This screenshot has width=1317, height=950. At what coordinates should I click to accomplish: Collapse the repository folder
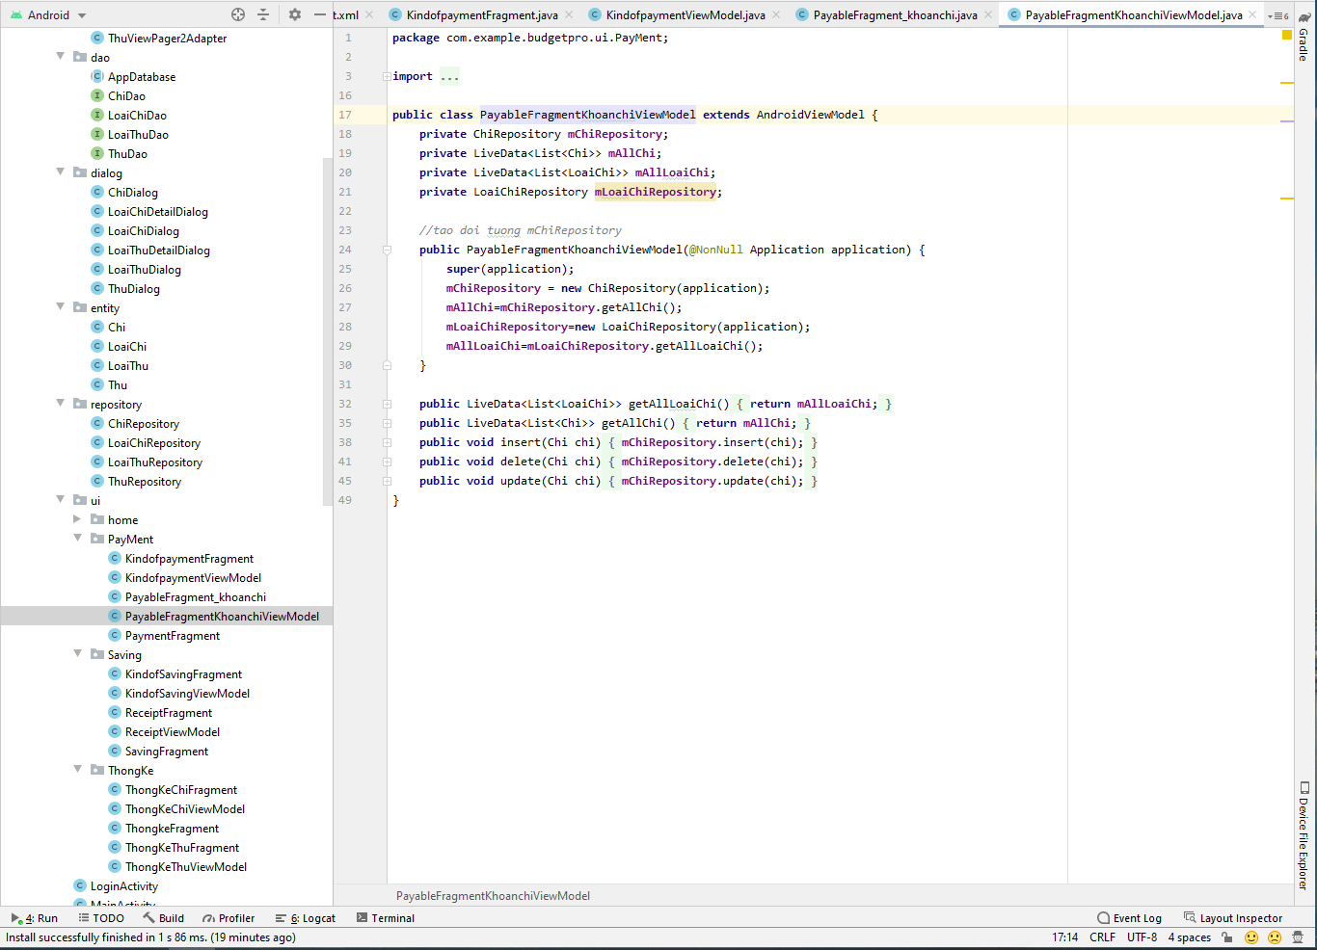click(61, 404)
